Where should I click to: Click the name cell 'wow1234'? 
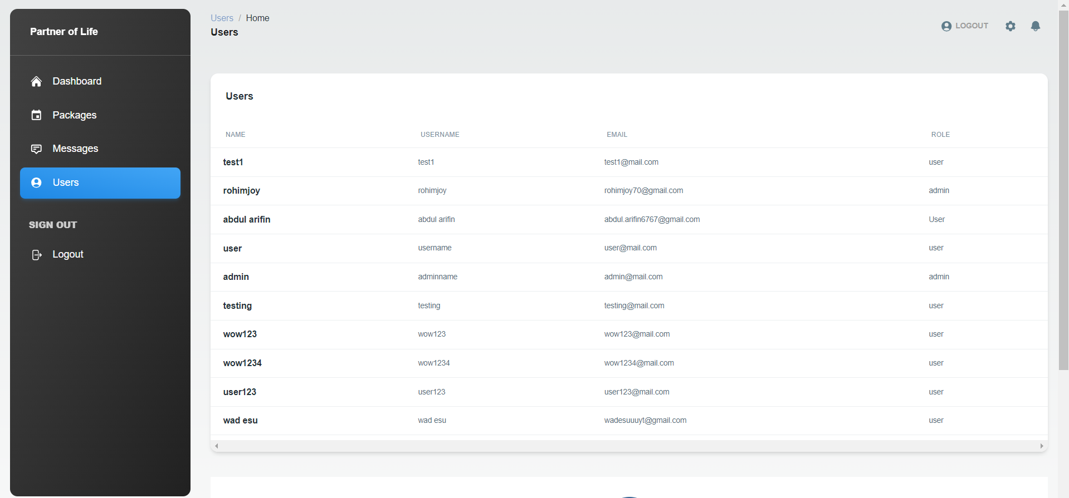click(x=242, y=363)
